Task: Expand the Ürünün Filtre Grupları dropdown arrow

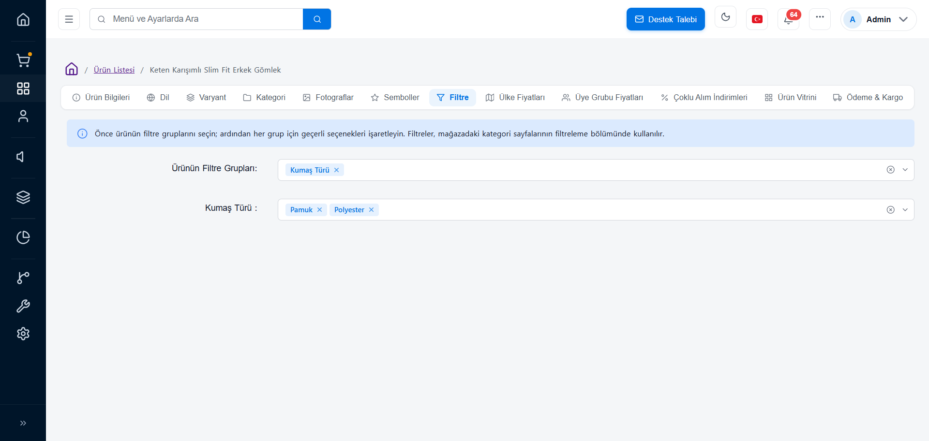Action: click(905, 170)
